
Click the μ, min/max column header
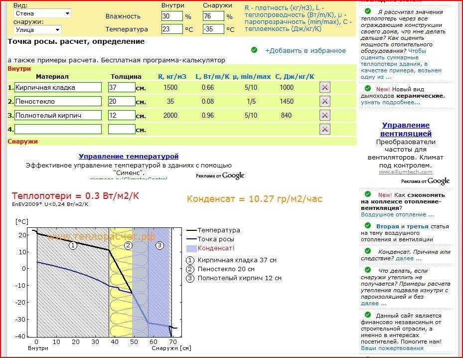[252, 77]
